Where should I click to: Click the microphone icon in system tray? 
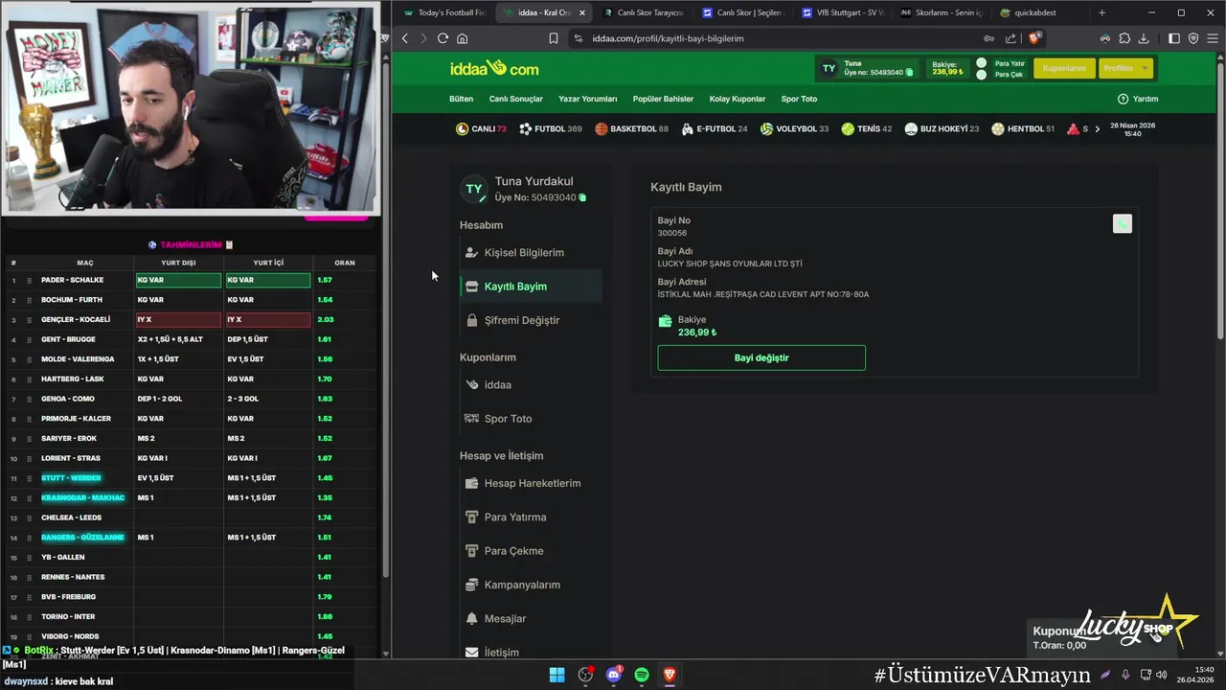(1125, 675)
